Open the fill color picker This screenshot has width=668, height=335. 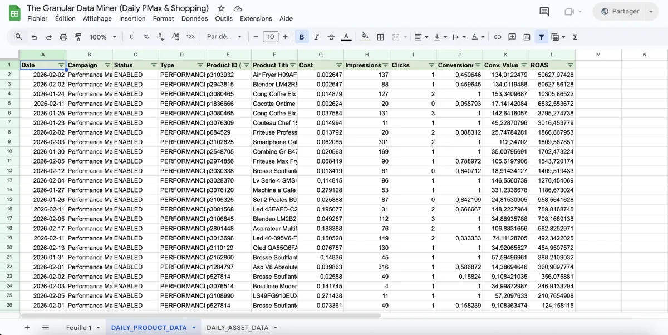pos(365,37)
